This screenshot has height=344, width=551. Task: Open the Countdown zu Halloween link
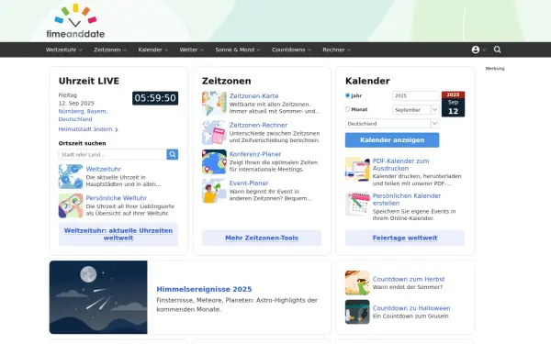pyautogui.click(x=411, y=308)
